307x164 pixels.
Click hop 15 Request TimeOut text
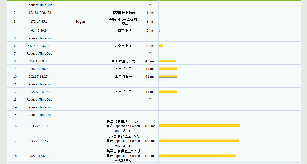click(39, 115)
